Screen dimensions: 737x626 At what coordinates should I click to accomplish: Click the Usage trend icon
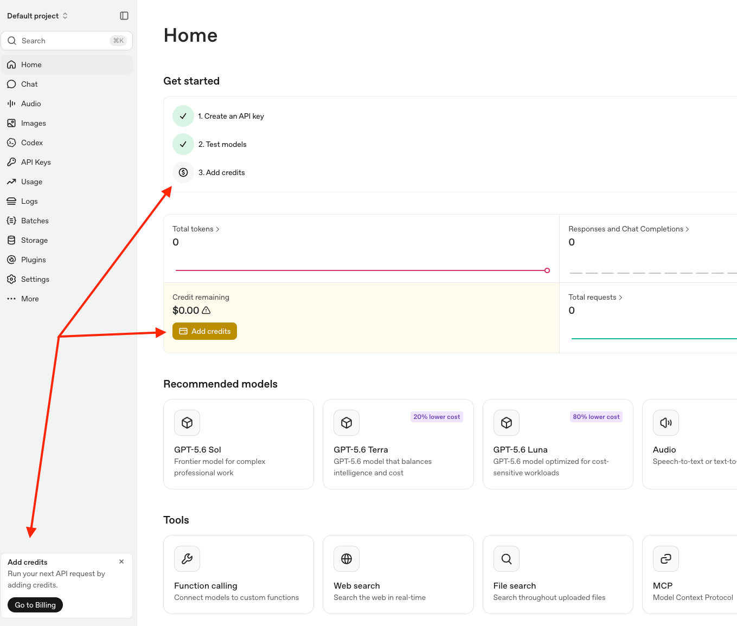[x=11, y=182]
